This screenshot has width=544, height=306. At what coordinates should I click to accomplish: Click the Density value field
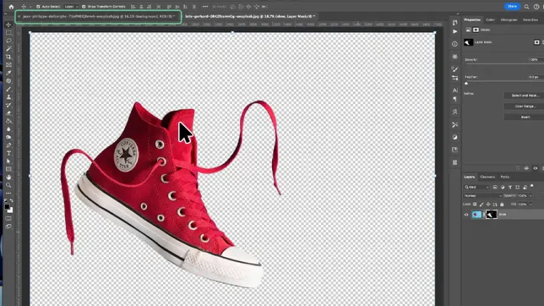pyautogui.click(x=535, y=60)
